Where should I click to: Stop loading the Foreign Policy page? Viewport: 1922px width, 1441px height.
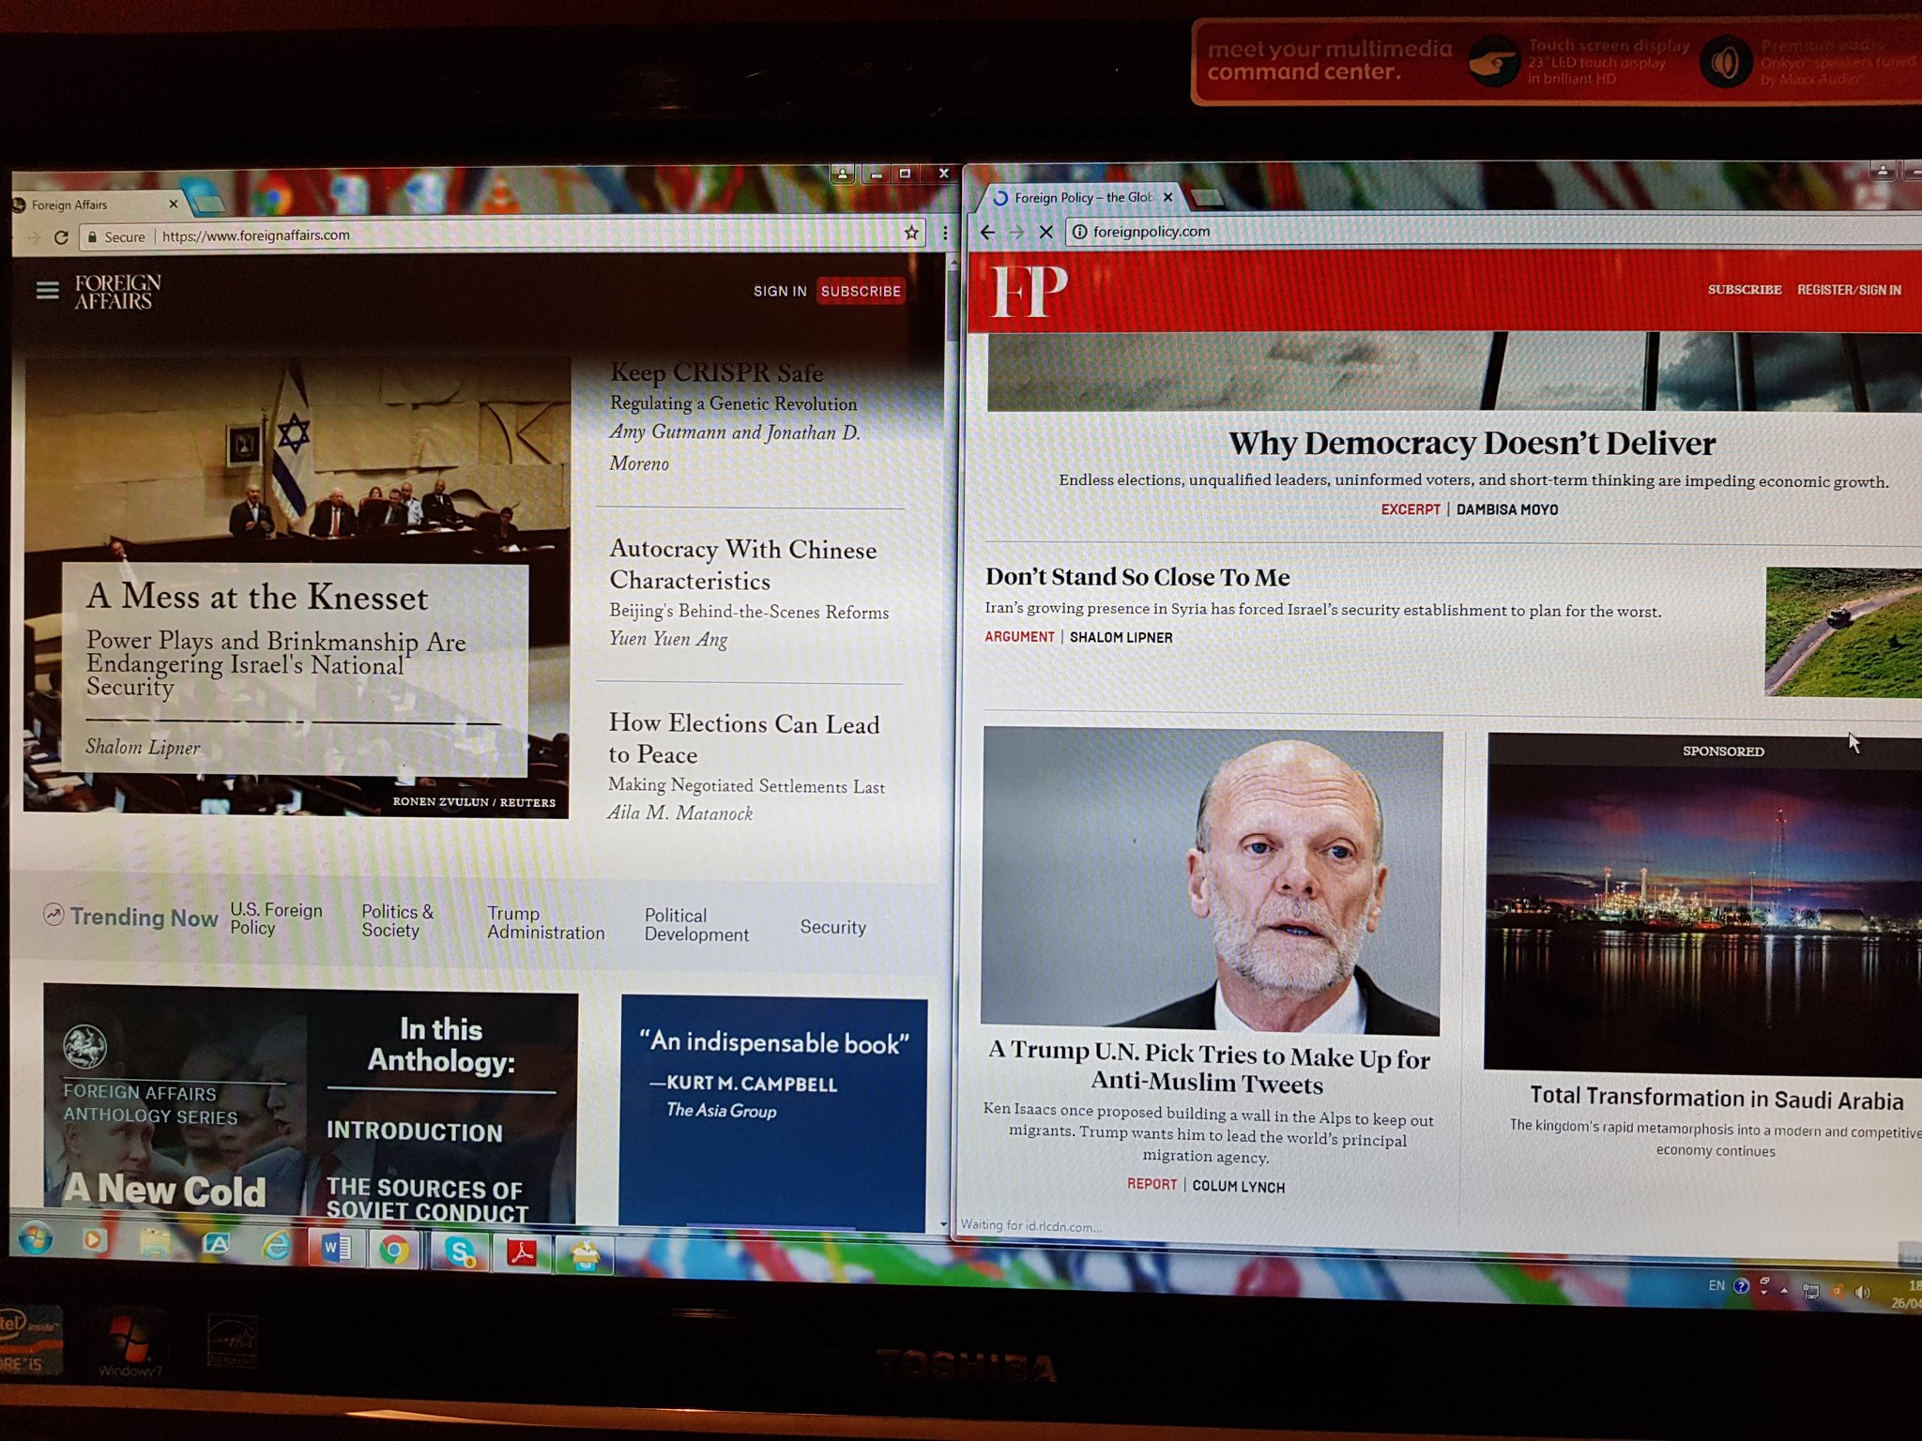click(1045, 232)
